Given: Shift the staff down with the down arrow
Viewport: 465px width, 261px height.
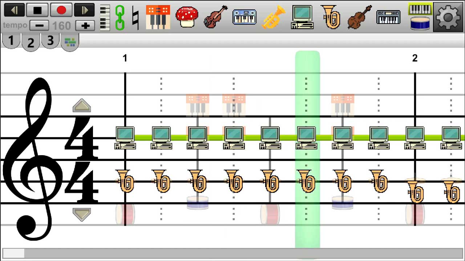Looking at the screenshot, I should pyautogui.click(x=82, y=214).
